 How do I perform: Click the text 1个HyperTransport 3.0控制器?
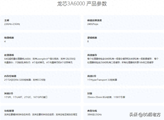point(102,80)
